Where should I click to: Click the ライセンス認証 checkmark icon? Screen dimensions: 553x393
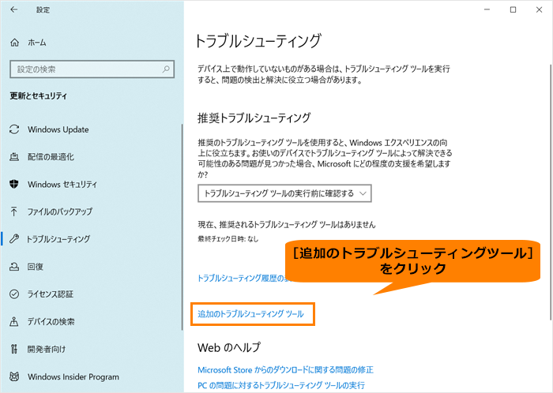tap(14, 294)
